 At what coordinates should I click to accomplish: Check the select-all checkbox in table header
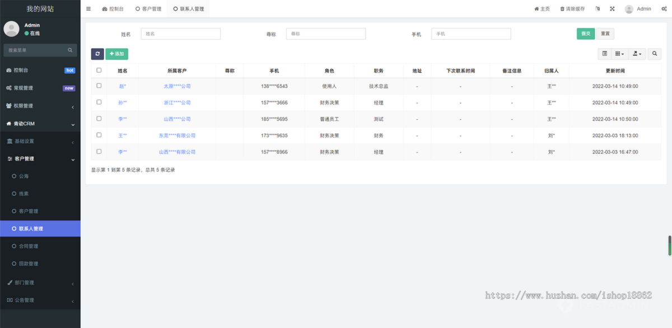(99, 70)
